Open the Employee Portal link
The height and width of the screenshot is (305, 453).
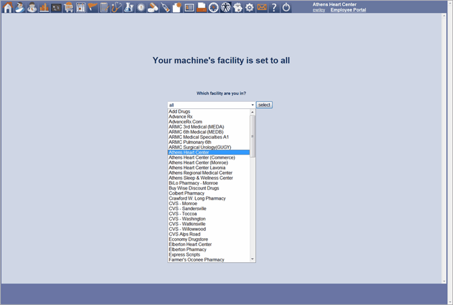[x=348, y=10]
